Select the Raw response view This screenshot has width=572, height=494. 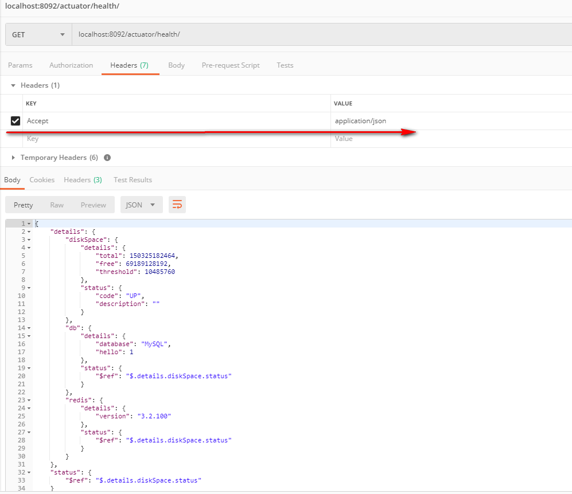pos(57,205)
